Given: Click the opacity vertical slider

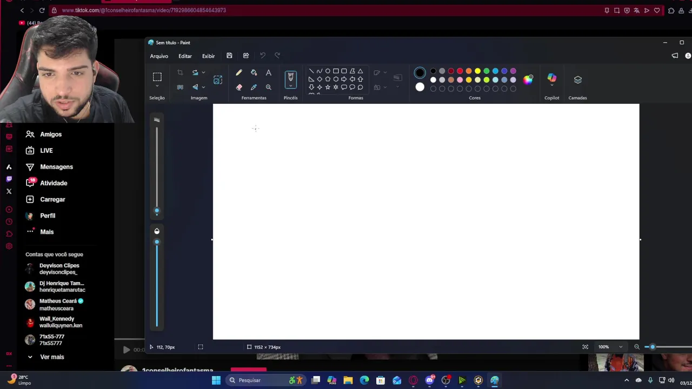Looking at the screenshot, I should 157,283.
